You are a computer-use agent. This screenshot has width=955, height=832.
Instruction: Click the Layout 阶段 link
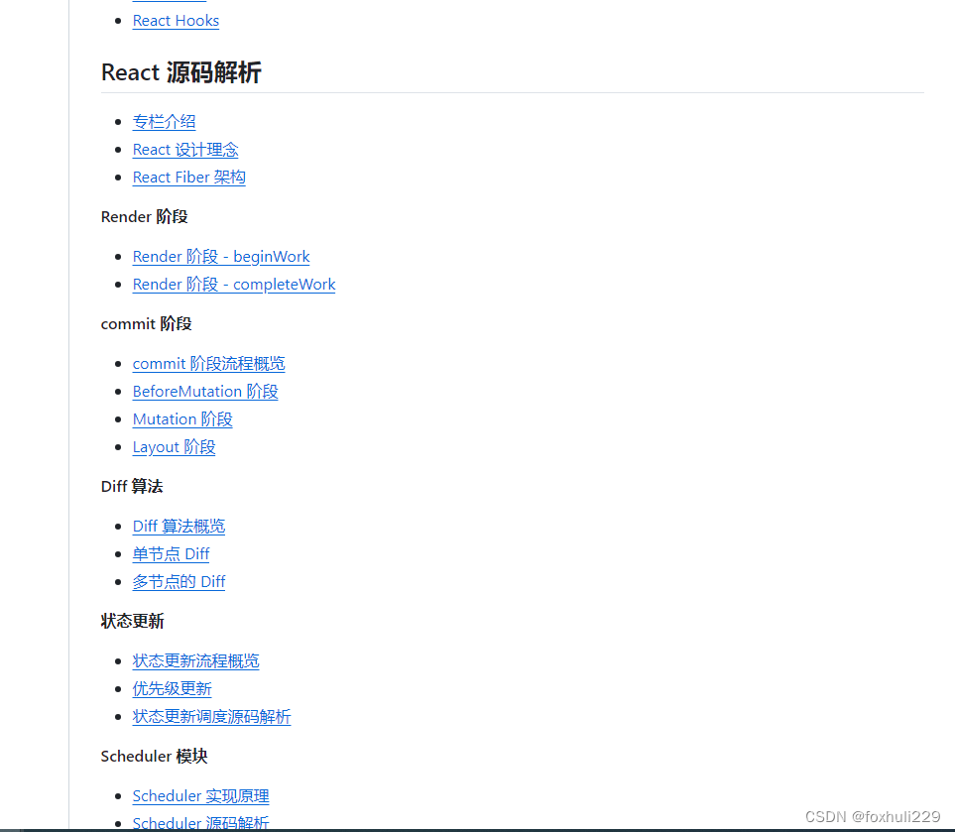click(174, 447)
